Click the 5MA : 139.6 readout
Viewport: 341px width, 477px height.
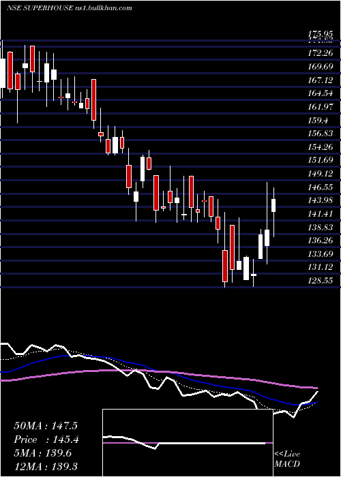[43, 453]
